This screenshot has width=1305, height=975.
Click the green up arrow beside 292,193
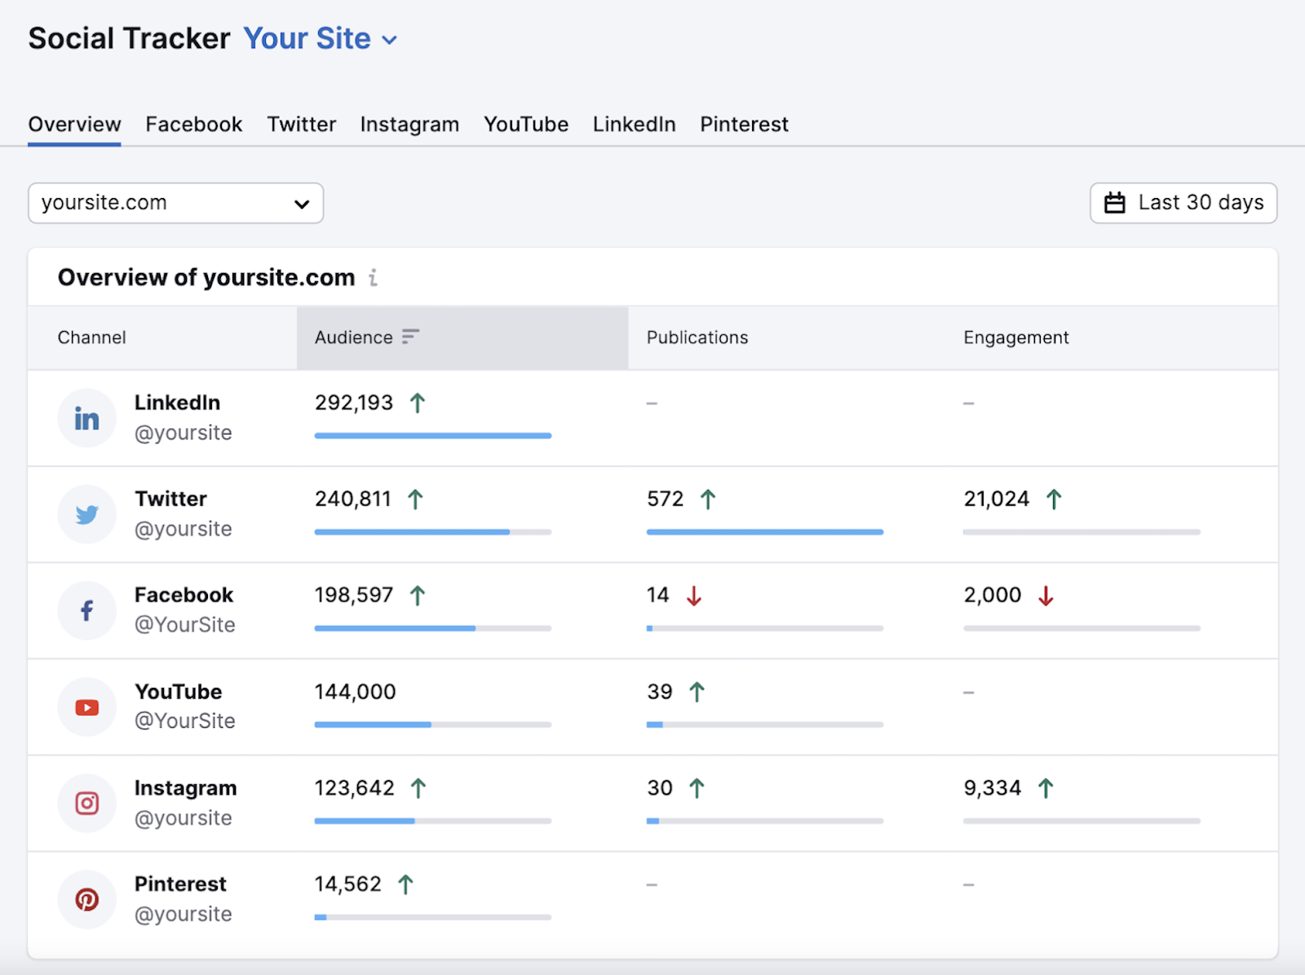point(418,402)
